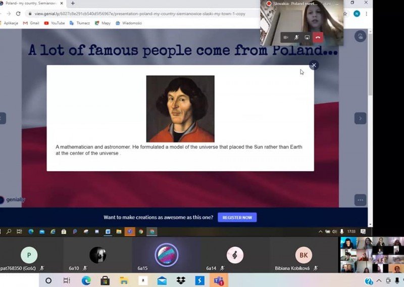Click the interactivity hand icon top right
The height and width of the screenshot is (287, 404).
pos(360,36)
